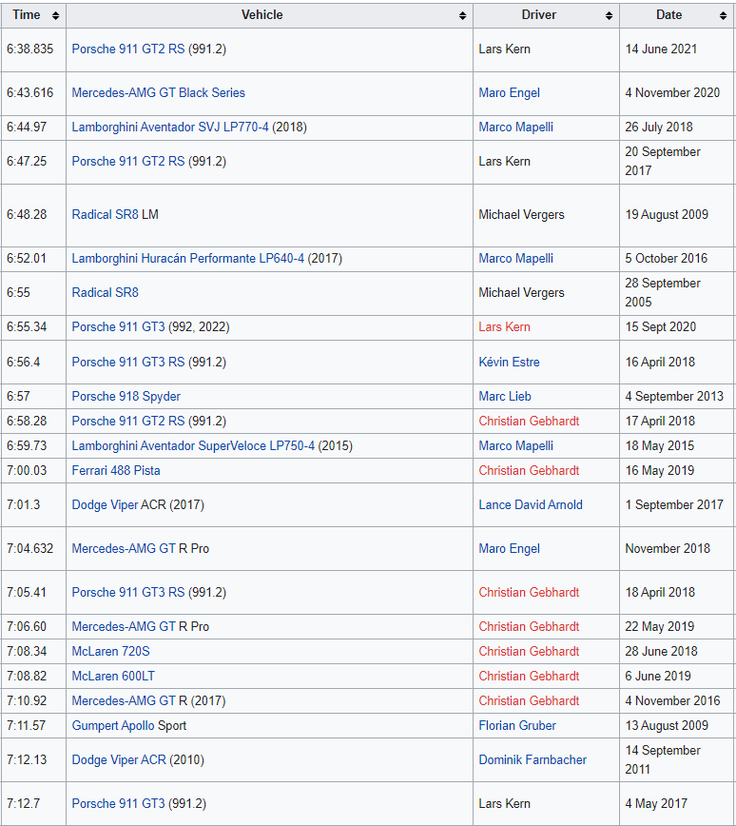Open the McLaren 720S link
This screenshot has width=736, height=826.
[110, 651]
